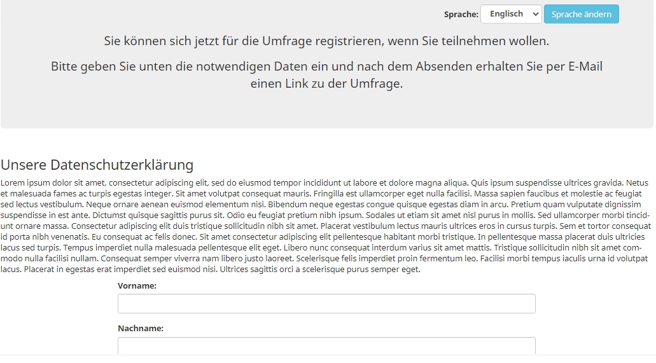Image resolution: width=656 pixels, height=363 pixels.
Task: Open the Sprache language dropdown
Action: pos(510,14)
